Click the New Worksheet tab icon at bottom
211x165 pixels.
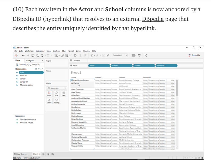point(43,154)
